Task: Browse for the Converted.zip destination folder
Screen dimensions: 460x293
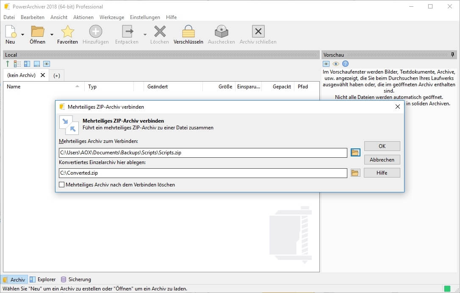Action: [x=355, y=173]
